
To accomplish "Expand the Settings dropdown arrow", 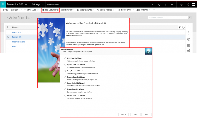I will coord(43,5).
